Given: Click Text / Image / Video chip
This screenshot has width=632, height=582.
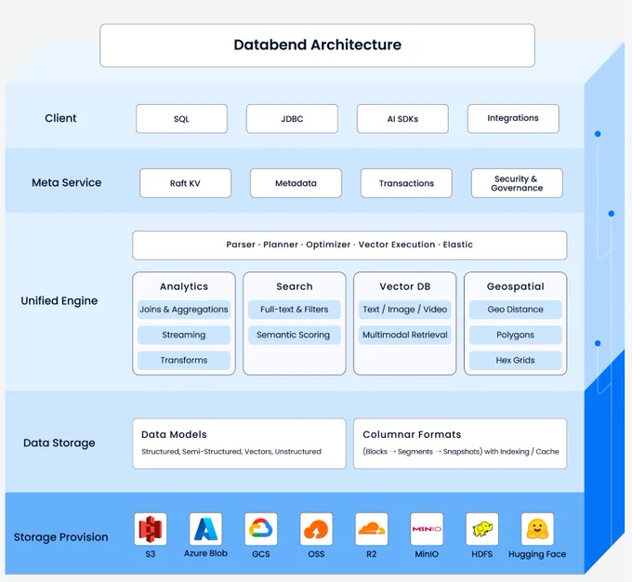Looking at the screenshot, I should pyautogui.click(x=404, y=310).
